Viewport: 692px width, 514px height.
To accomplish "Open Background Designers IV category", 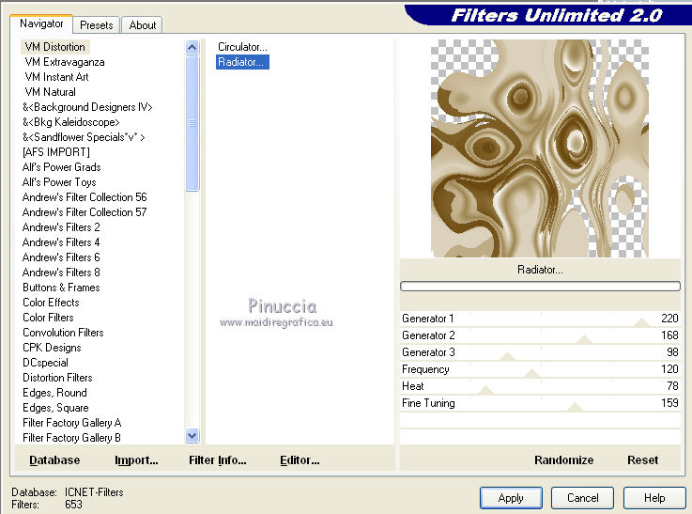I will click(87, 107).
